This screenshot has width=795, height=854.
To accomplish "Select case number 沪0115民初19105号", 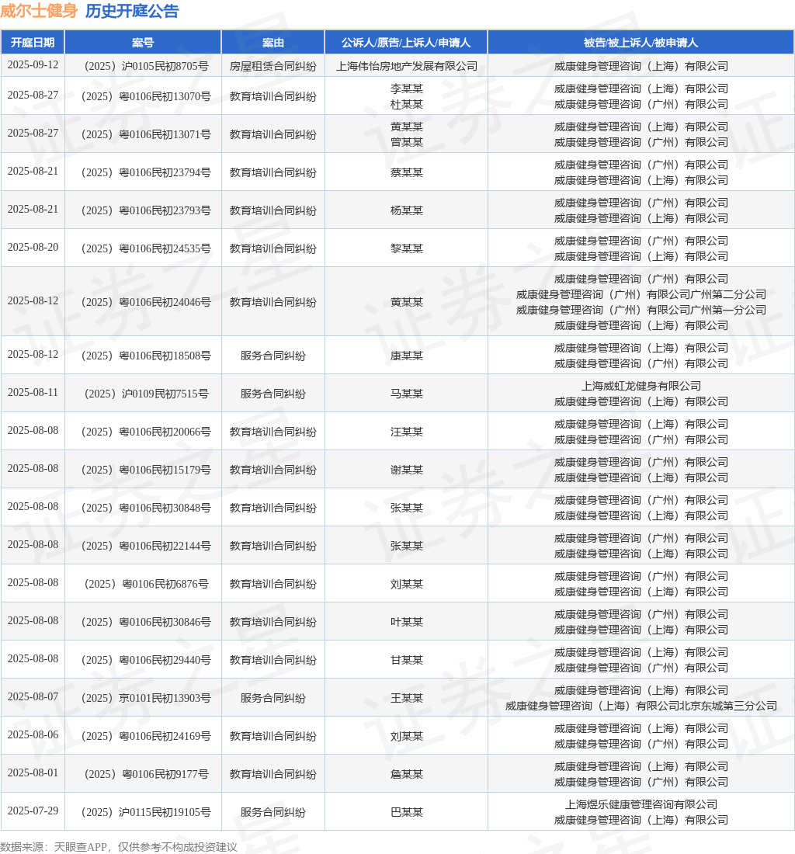I will (x=146, y=813).
